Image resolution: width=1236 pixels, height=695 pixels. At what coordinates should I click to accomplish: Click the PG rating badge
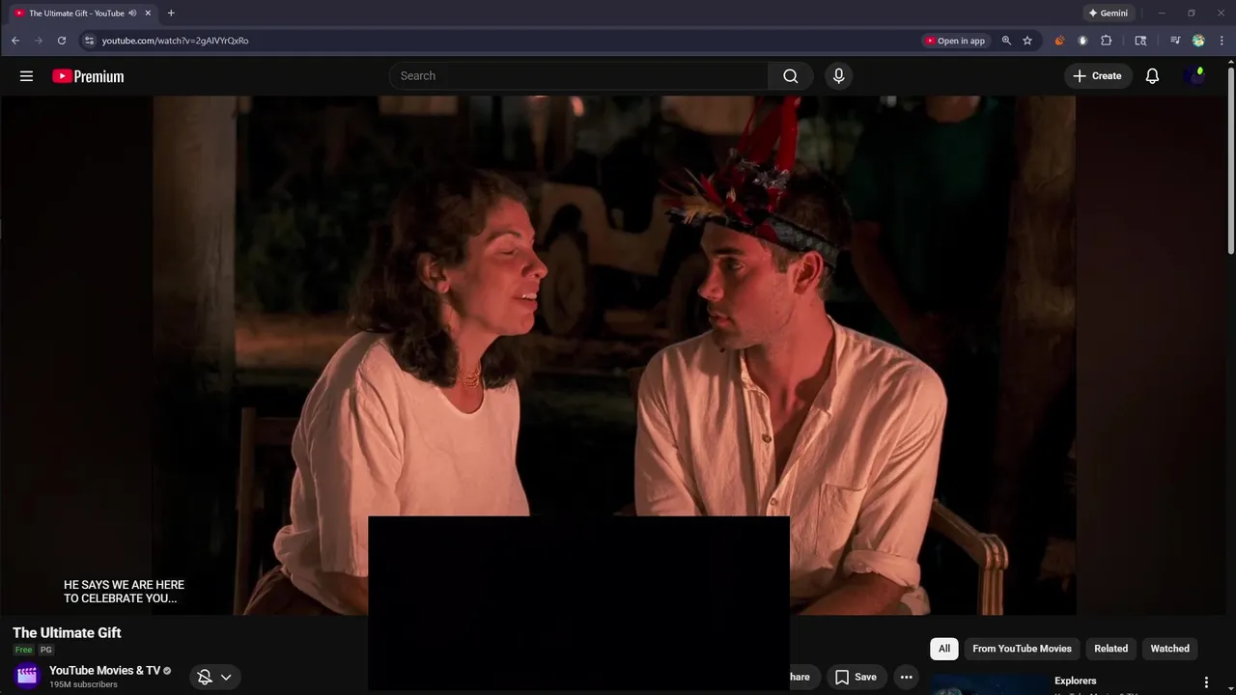45,650
